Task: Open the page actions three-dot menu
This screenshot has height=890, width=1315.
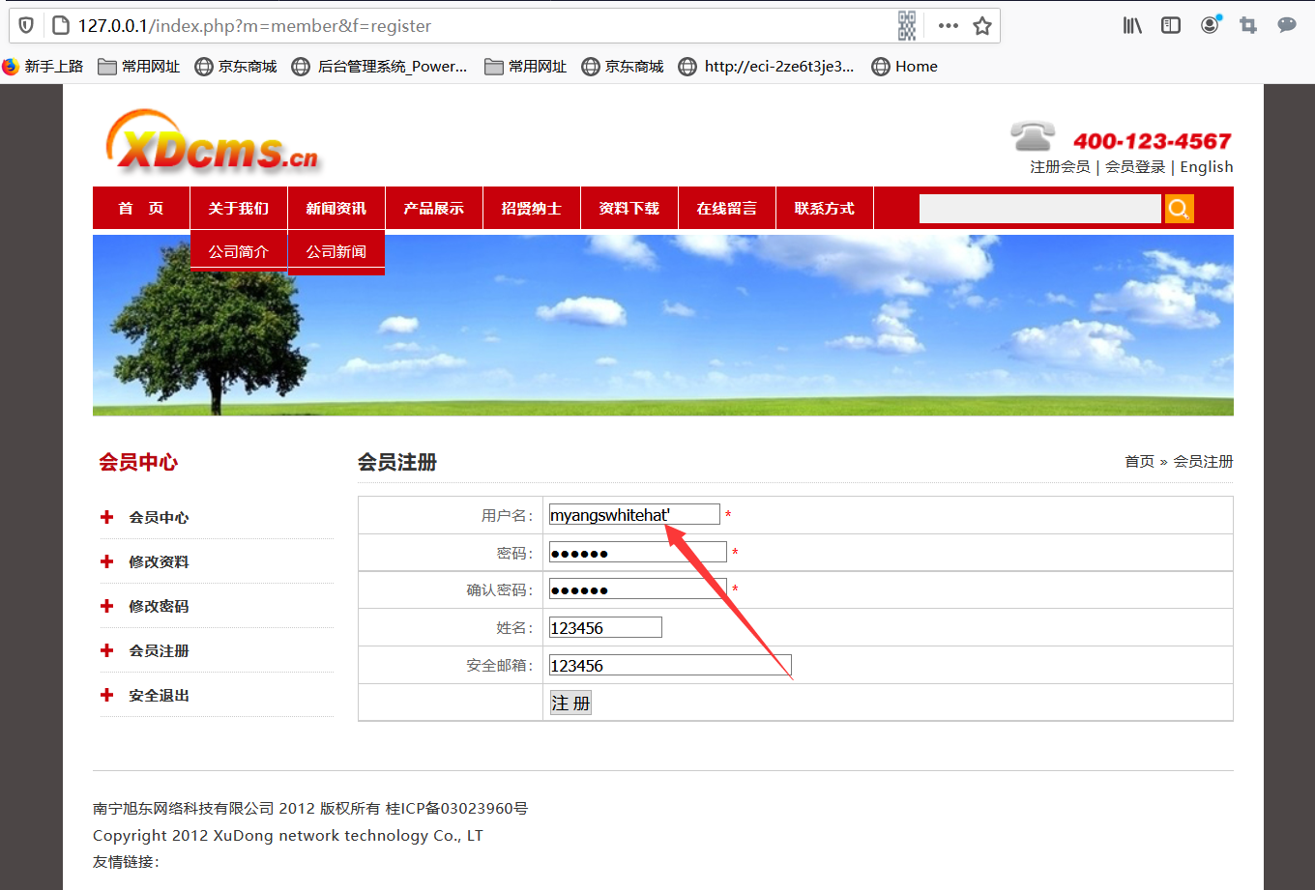Action: pyautogui.click(x=948, y=26)
